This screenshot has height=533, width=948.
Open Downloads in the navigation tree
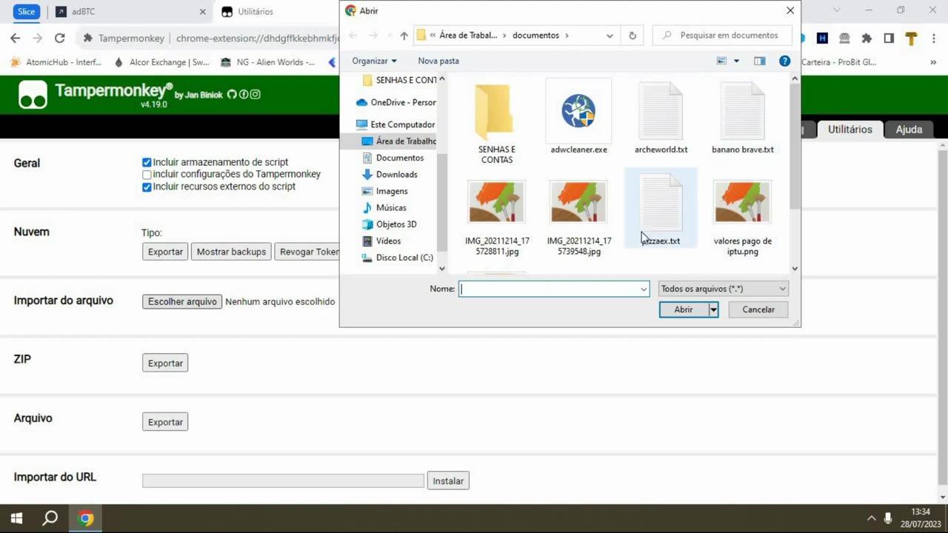(390, 174)
